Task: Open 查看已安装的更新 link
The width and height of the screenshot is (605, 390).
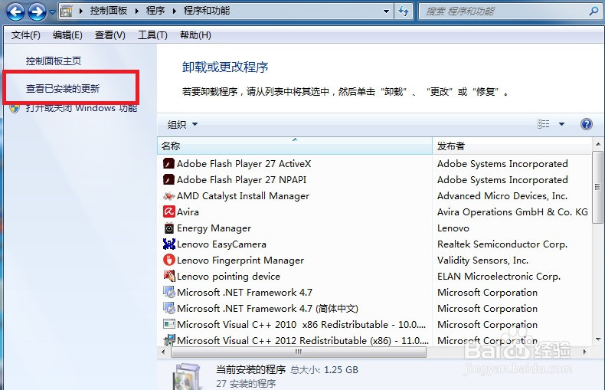Action: [63, 89]
